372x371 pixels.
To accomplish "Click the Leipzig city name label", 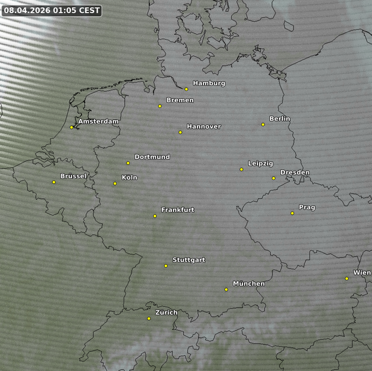I will click(x=260, y=164).
